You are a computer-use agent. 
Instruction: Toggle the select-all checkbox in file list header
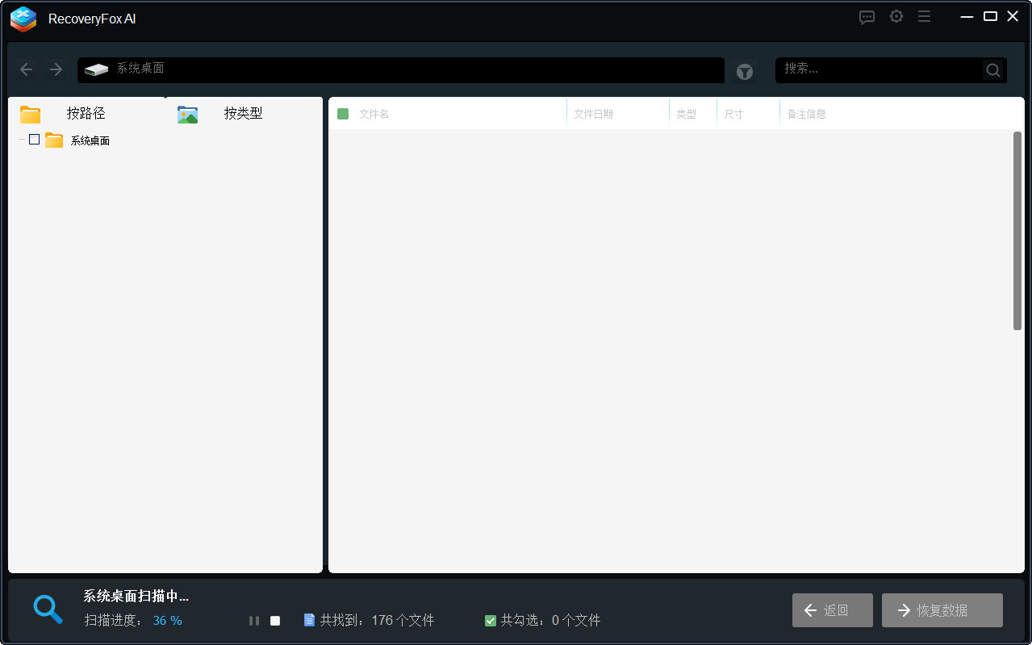click(x=344, y=113)
